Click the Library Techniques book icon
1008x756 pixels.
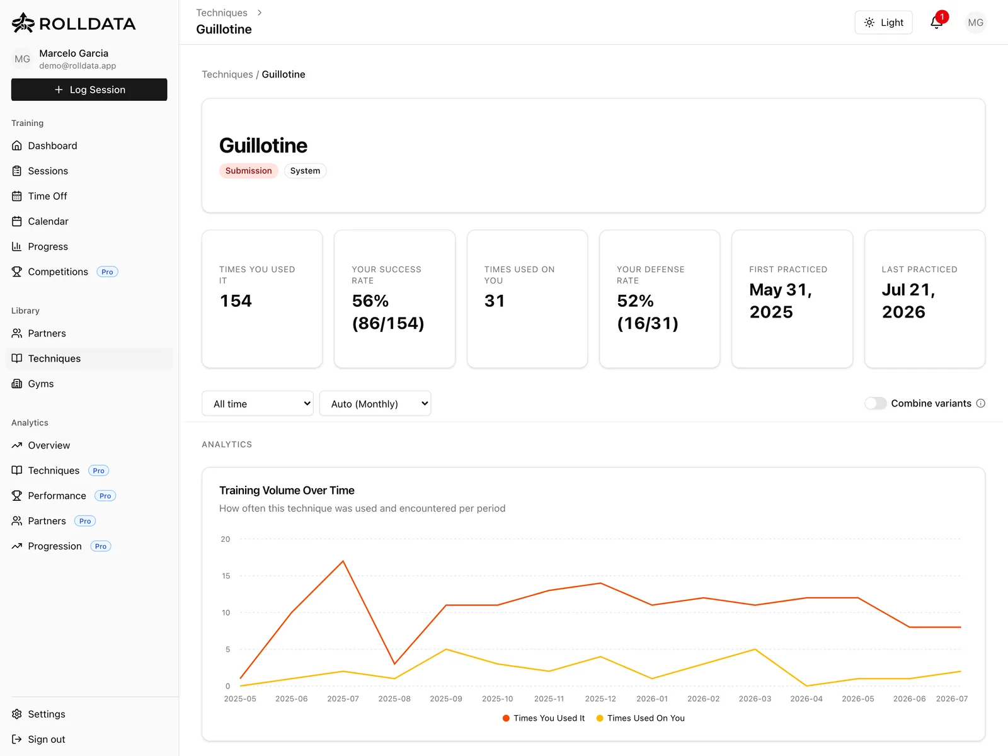pyautogui.click(x=17, y=358)
